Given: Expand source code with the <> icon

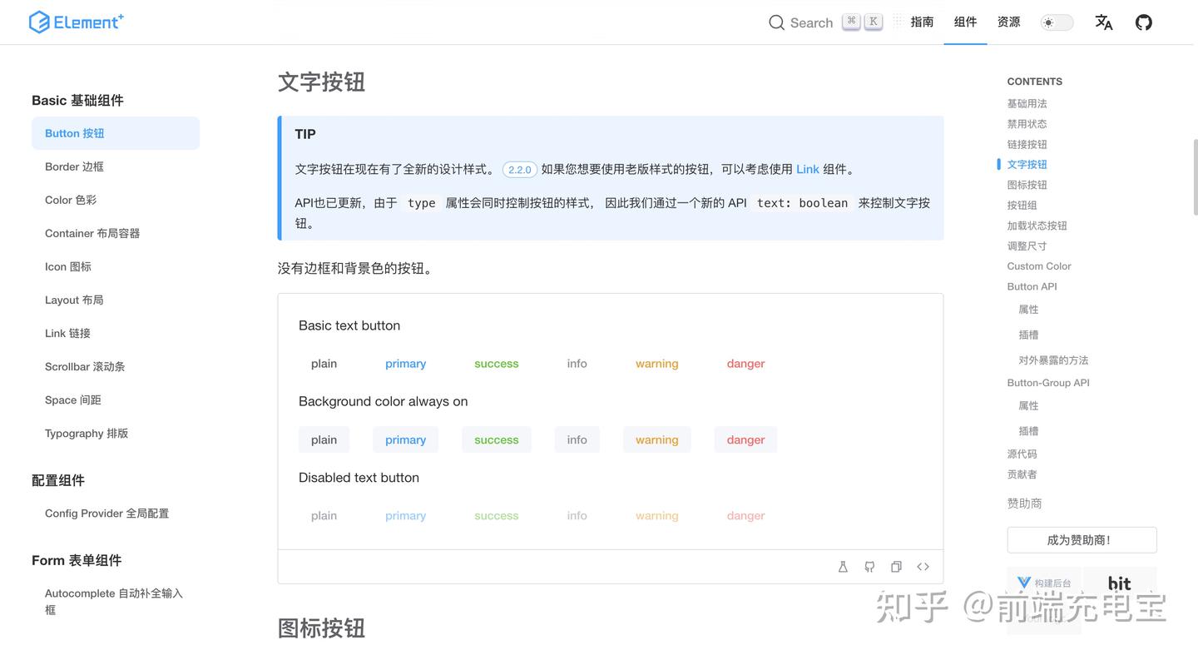Looking at the screenshot, I should [923, 566].
